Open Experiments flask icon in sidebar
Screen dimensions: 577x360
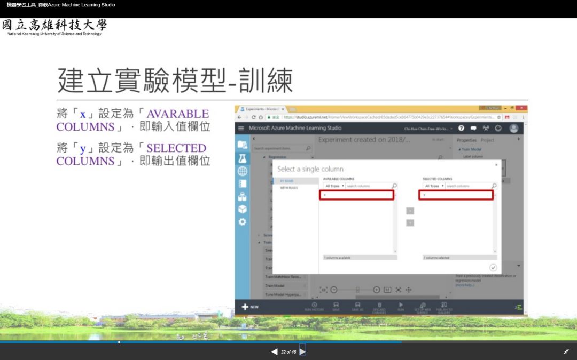click(x=242, y=158)
